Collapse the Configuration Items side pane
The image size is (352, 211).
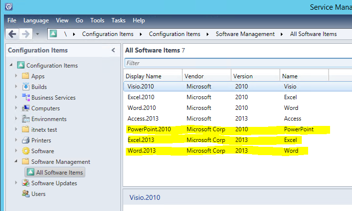(x=113, y=50)
